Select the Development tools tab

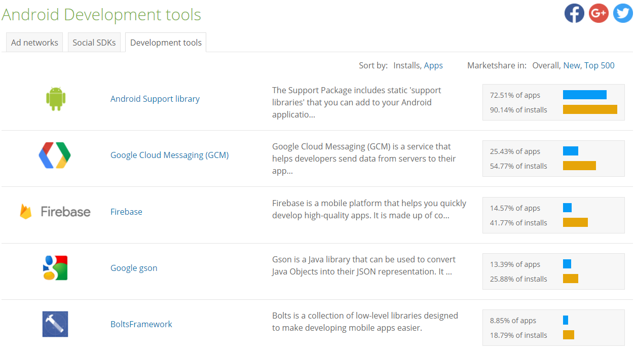tap(166, 43)
